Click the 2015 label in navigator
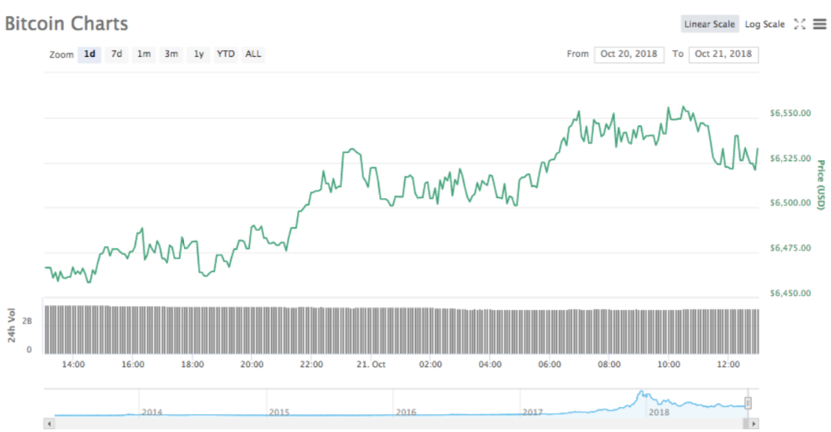Screen dimensions: 831x432 click(x=279, y=412)
